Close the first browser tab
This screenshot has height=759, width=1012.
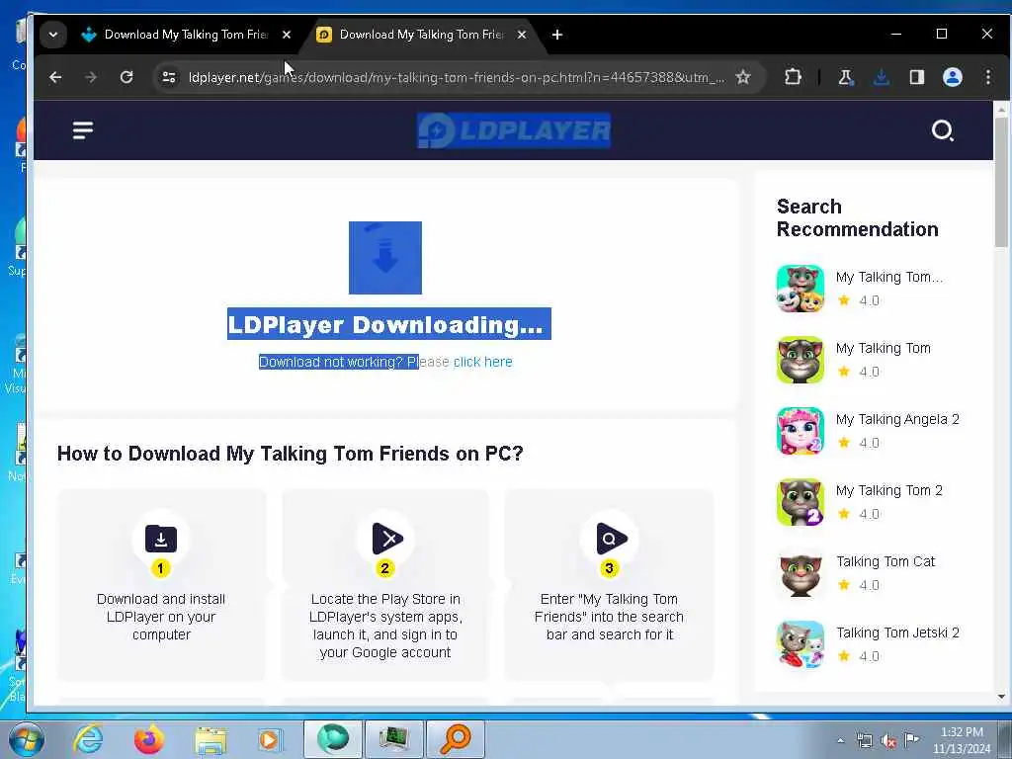tap(287, 35)
